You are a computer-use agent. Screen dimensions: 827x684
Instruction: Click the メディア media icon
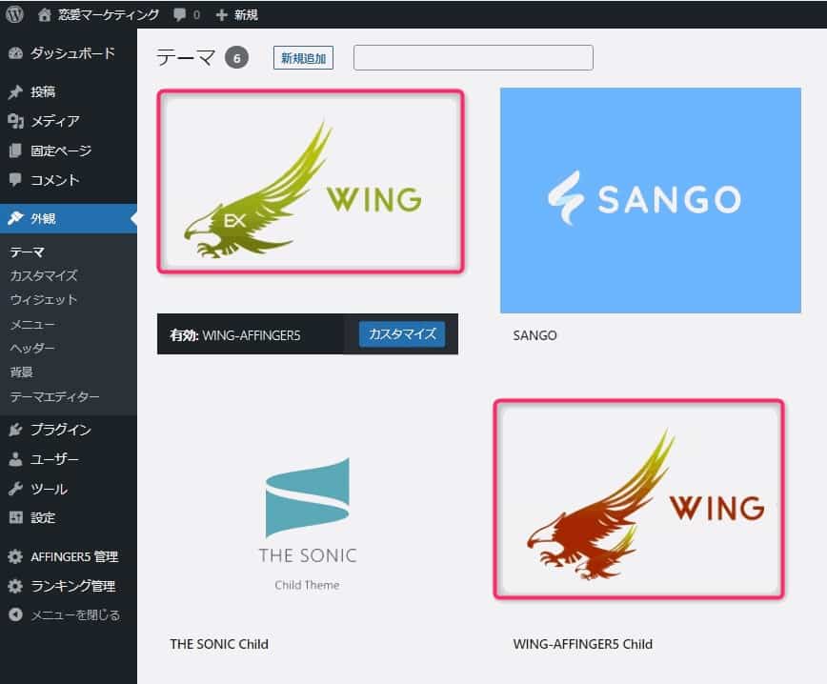click(16, 121)
